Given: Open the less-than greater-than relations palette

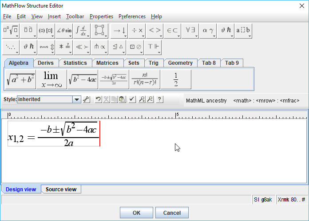Looking at the screenshot, I should (154, 31).
